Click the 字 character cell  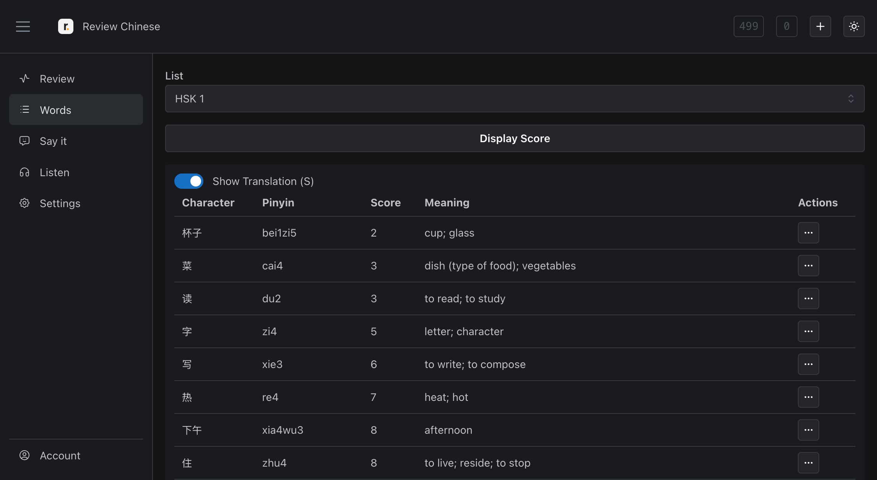(x=187, y=331)
